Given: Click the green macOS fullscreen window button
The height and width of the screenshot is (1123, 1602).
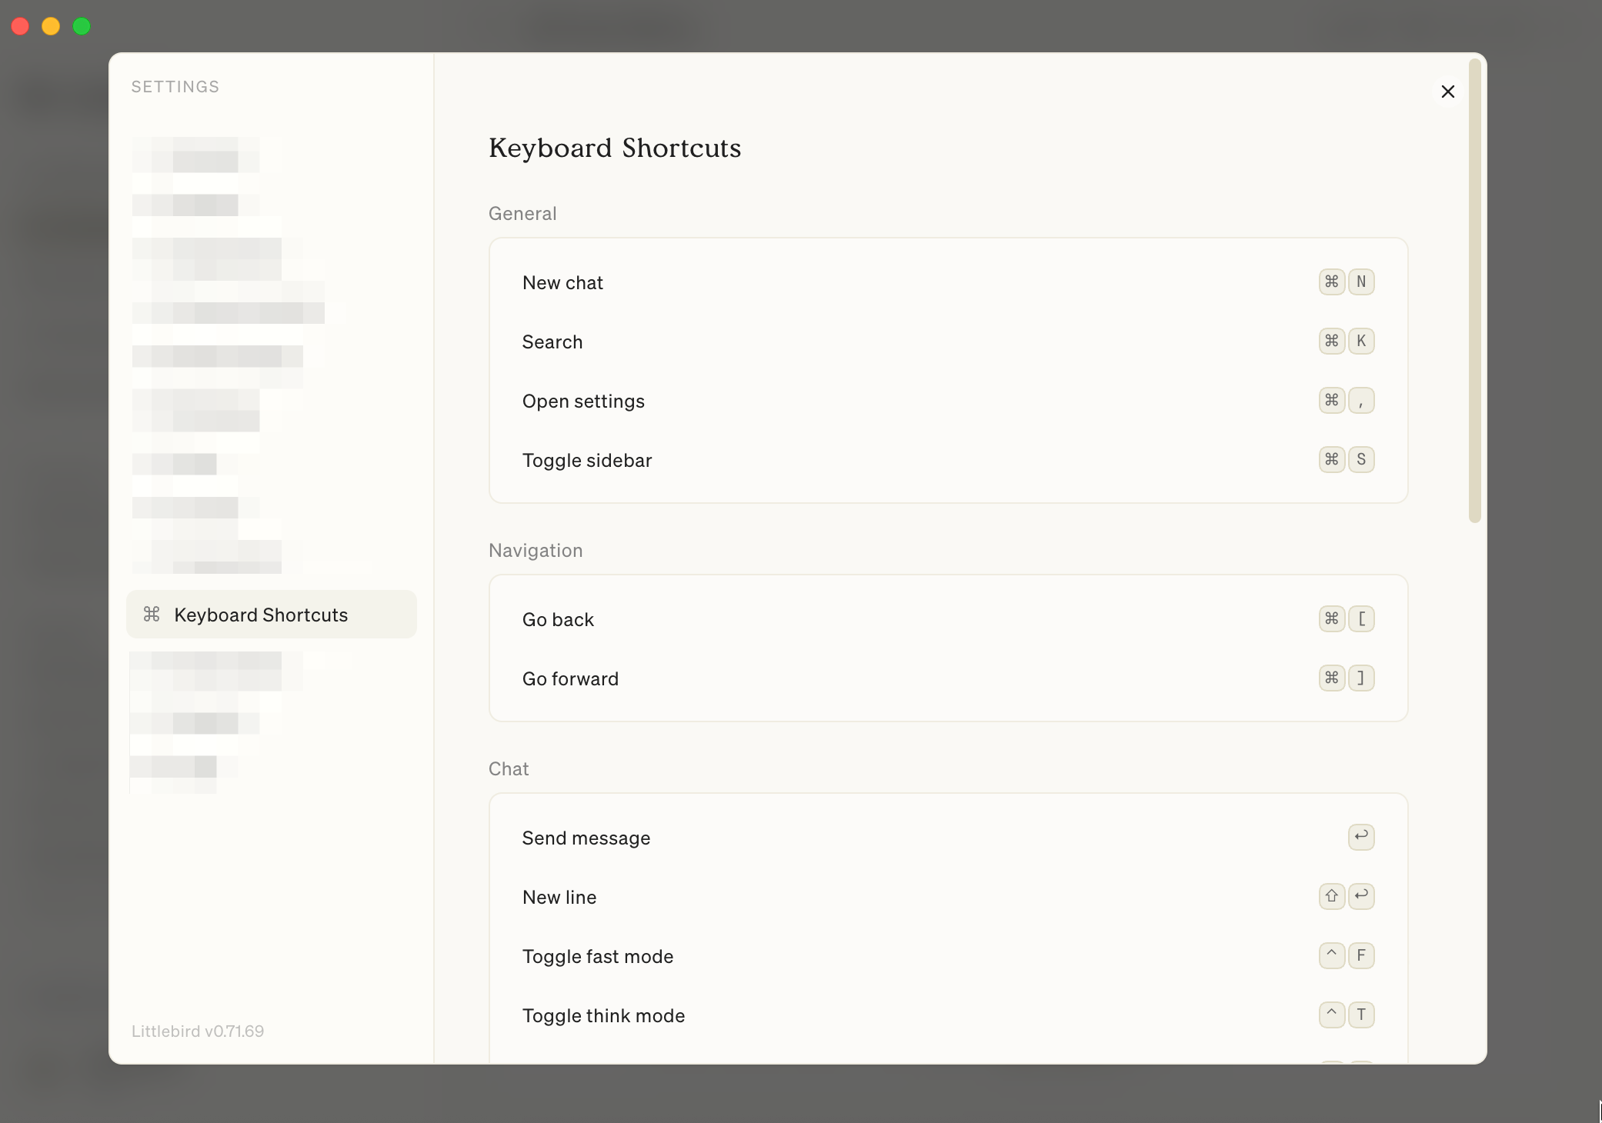Looking at the screenshot, I should [82, 27].
